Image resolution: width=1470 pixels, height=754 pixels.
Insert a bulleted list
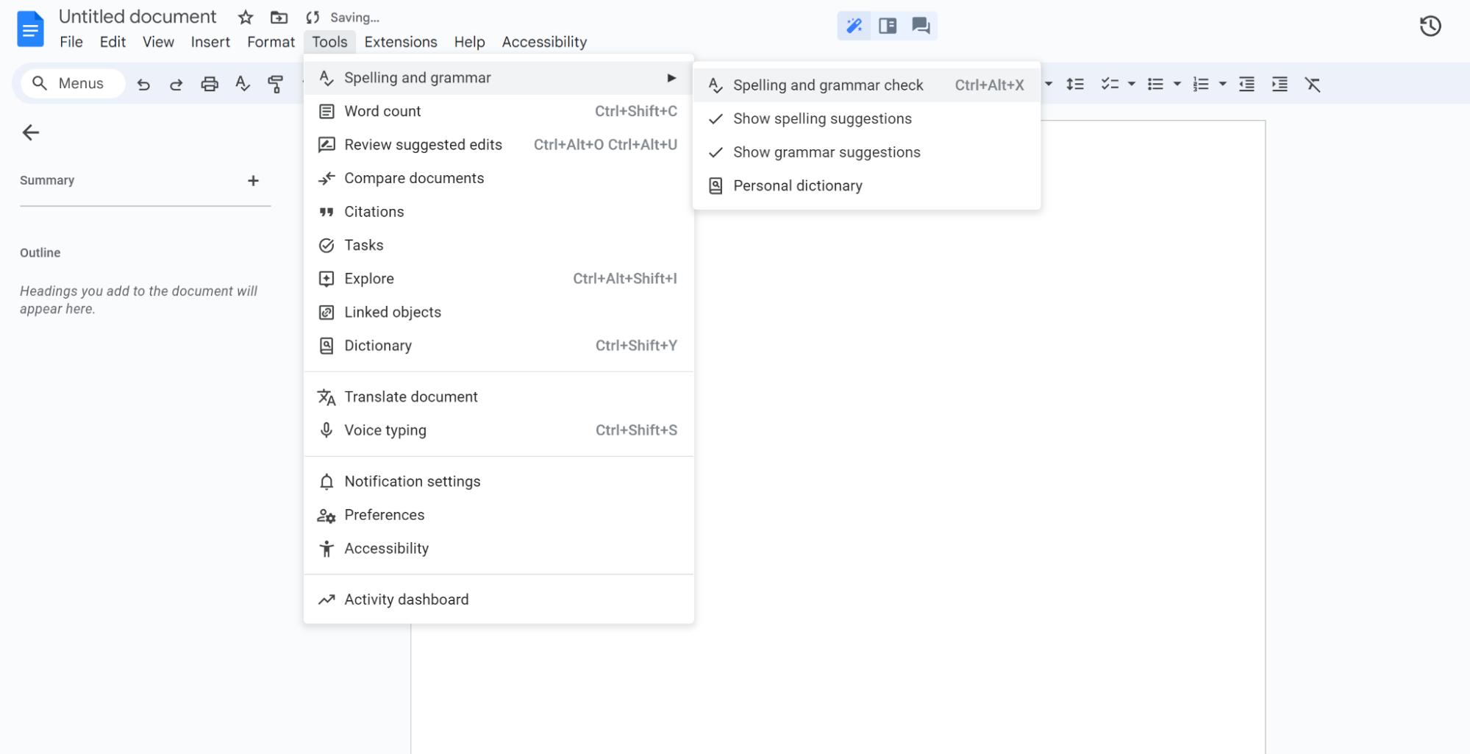coord(1155,84)
